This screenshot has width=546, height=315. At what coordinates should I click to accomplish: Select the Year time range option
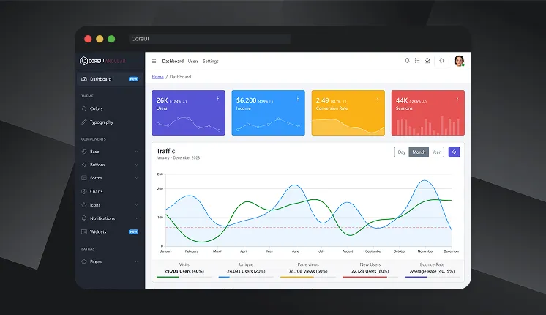[x=436, y=152]
